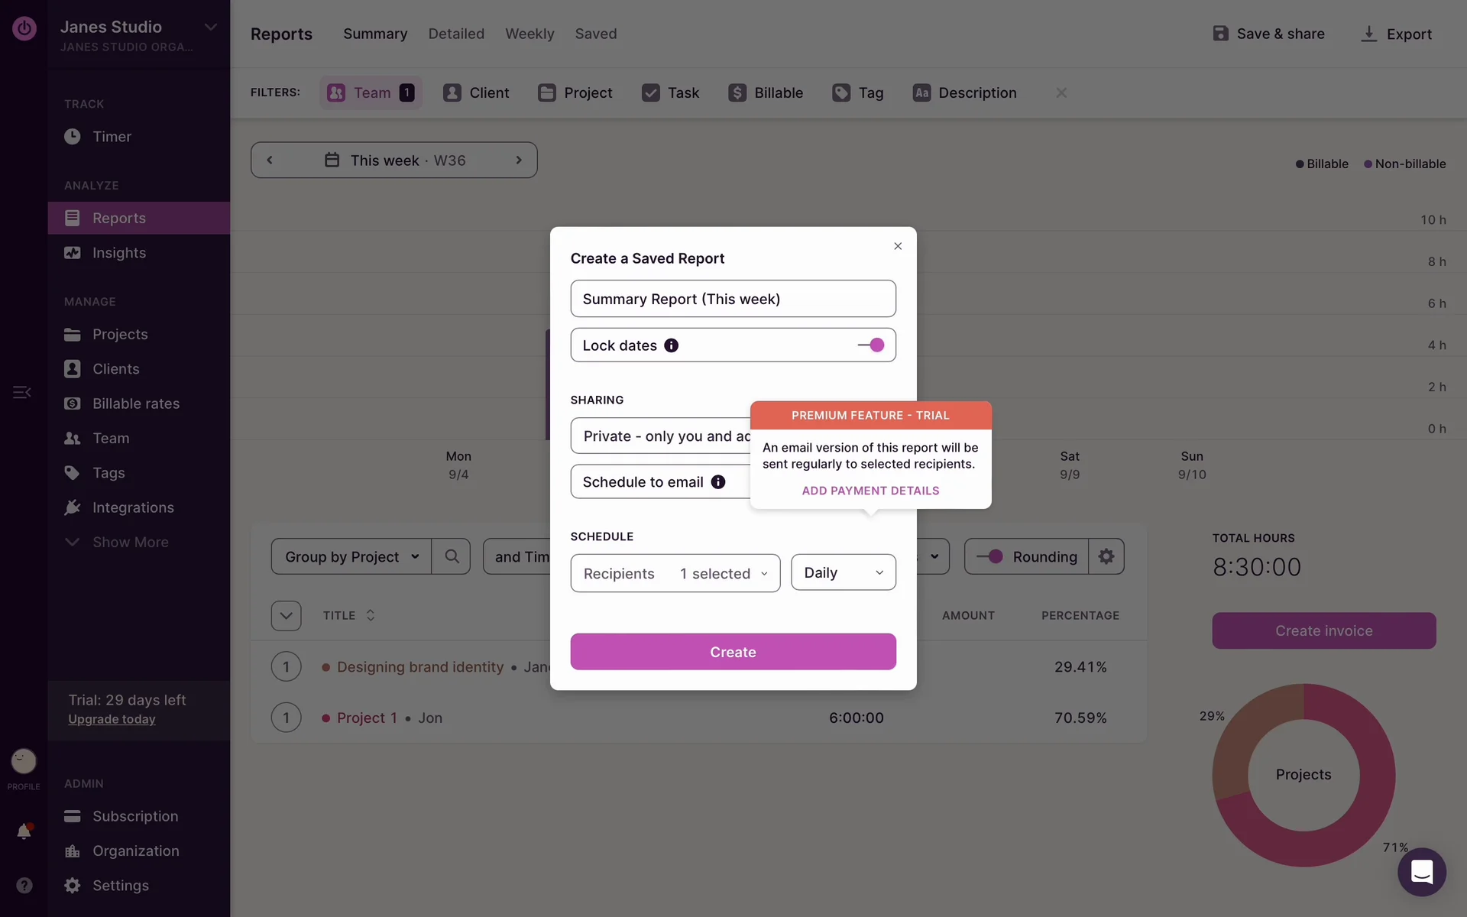Open the rounding settings gear icon
This screenshot has height=917, width=1467.
click(1106, 556)
